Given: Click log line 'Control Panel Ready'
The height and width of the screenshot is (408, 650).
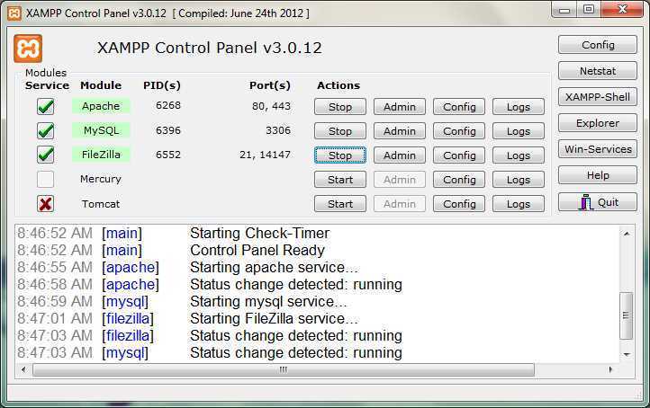Looking at the screenshot, I should point(257,251).
